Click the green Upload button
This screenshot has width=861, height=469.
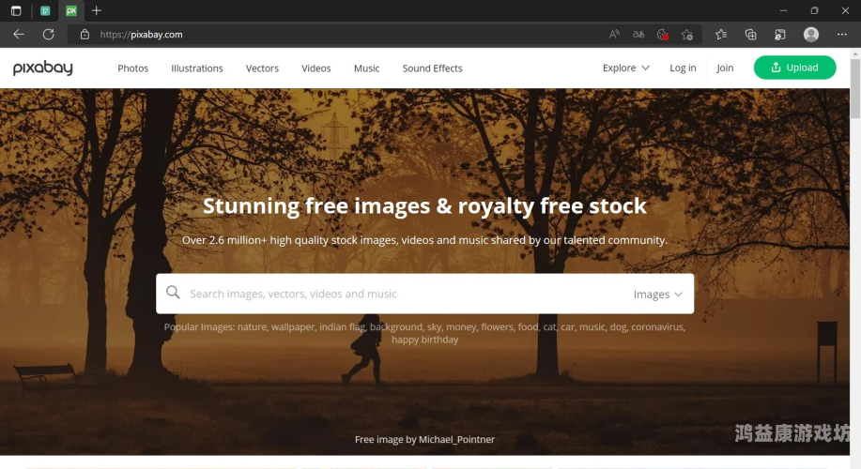tap(794, 68)
